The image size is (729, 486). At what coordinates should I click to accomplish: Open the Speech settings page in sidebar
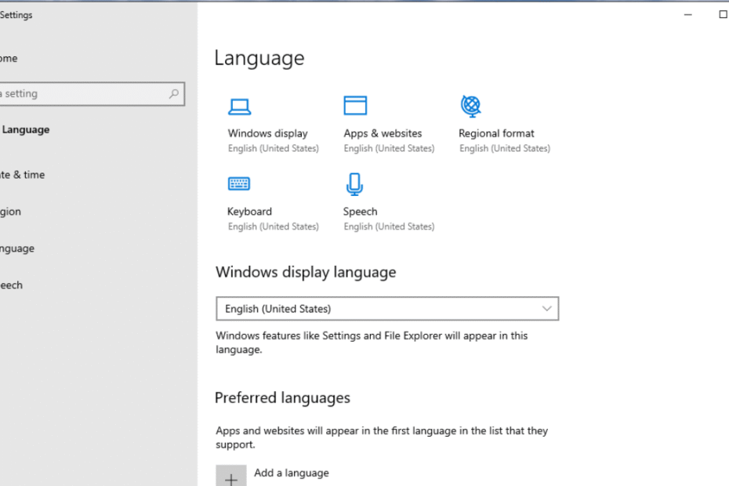(x=11, y=285)
